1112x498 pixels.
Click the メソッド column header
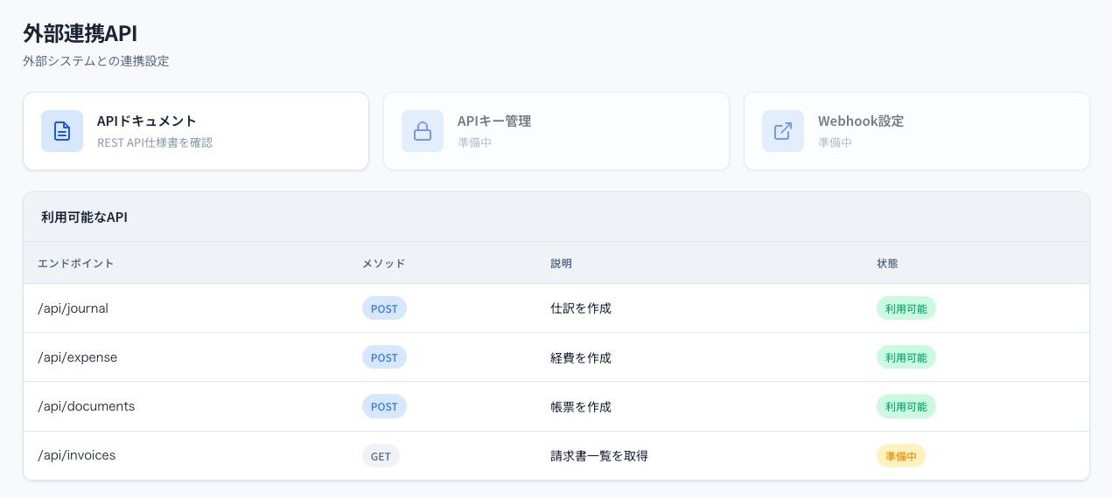click(x=384, y=263)
